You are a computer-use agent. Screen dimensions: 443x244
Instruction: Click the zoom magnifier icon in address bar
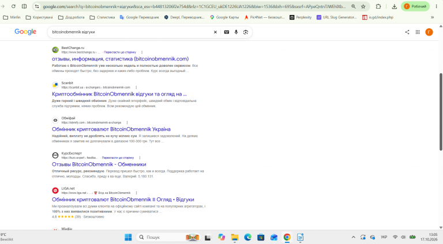click(354, 6)
